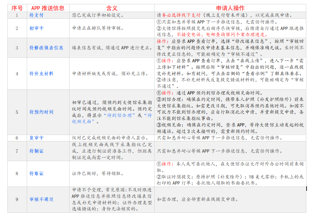Click the header "申请人操作"
This screenshot has height=217, width=314.
coord(230,8)
